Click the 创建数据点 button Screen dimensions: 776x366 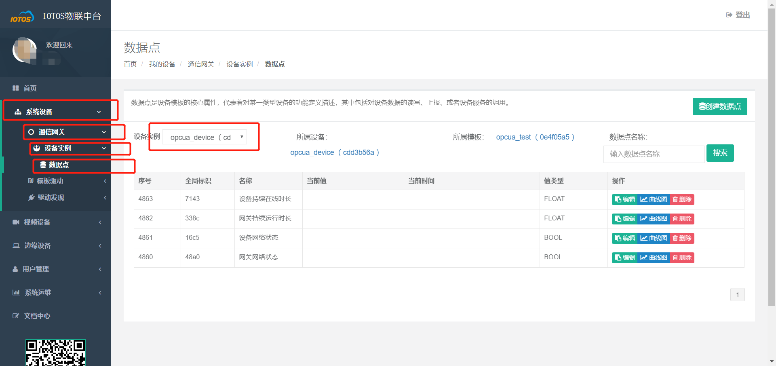(719, 107)
